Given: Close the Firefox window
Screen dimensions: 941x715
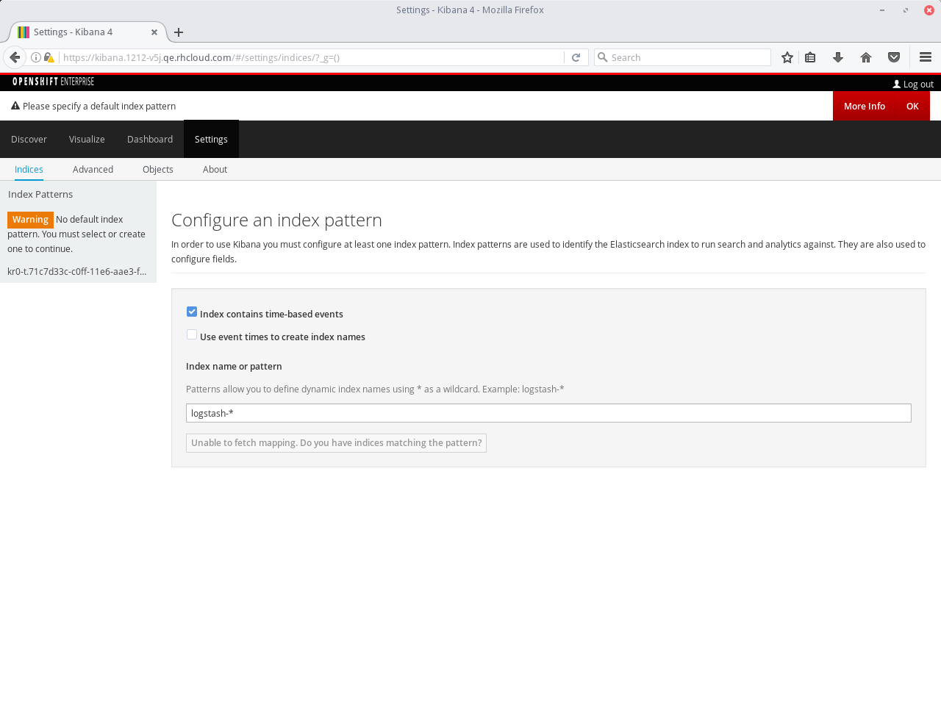Looking at the screenshot, I should [929, 10].
